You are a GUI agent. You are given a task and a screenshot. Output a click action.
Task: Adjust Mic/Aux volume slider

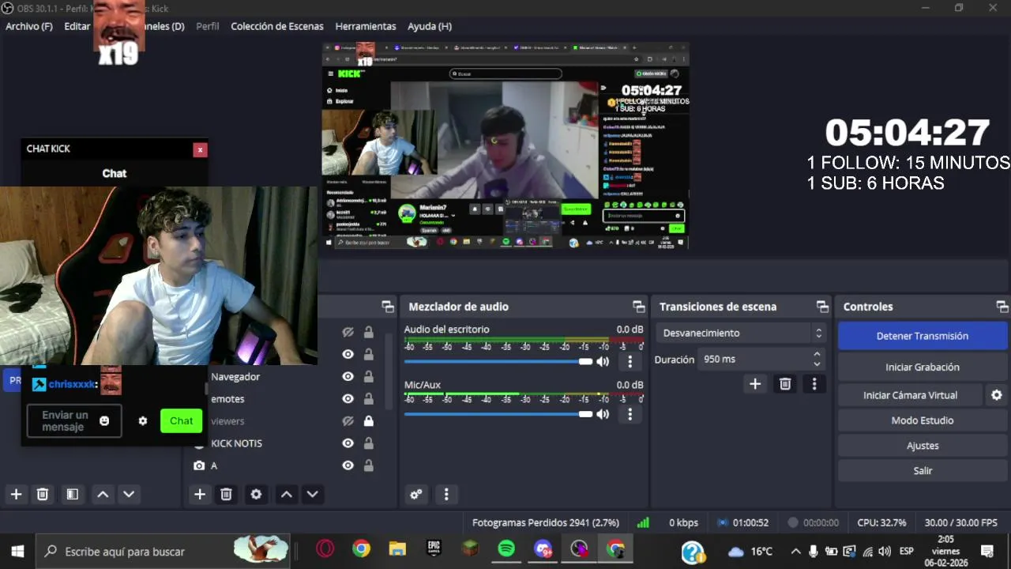(x=498, y=414)
